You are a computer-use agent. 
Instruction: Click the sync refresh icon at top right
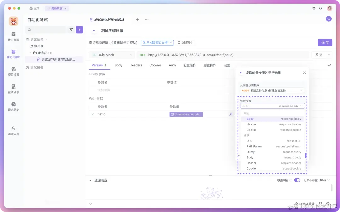329,19
